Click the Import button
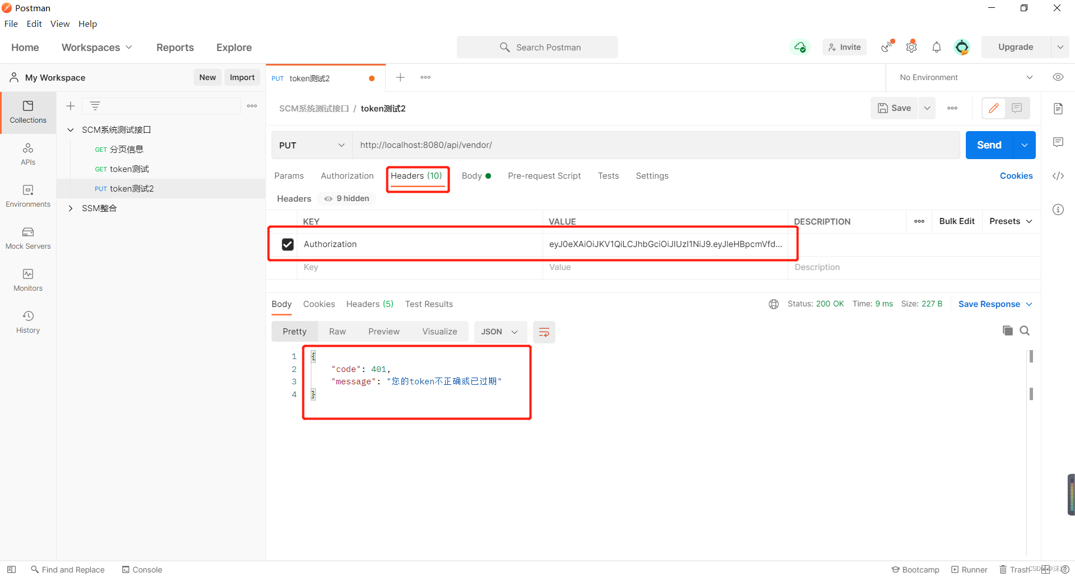 point(242,77)
